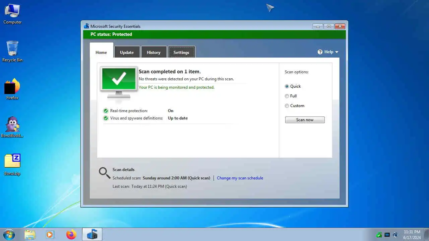Click the green Security Essentials tray icon
Image resolution: width=429 pixels, height=241 pixels.
(379, 235)
